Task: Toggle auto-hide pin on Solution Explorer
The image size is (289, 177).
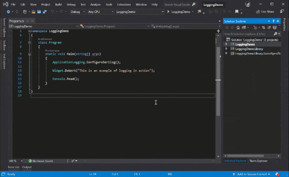Action: tap(273, 21)
